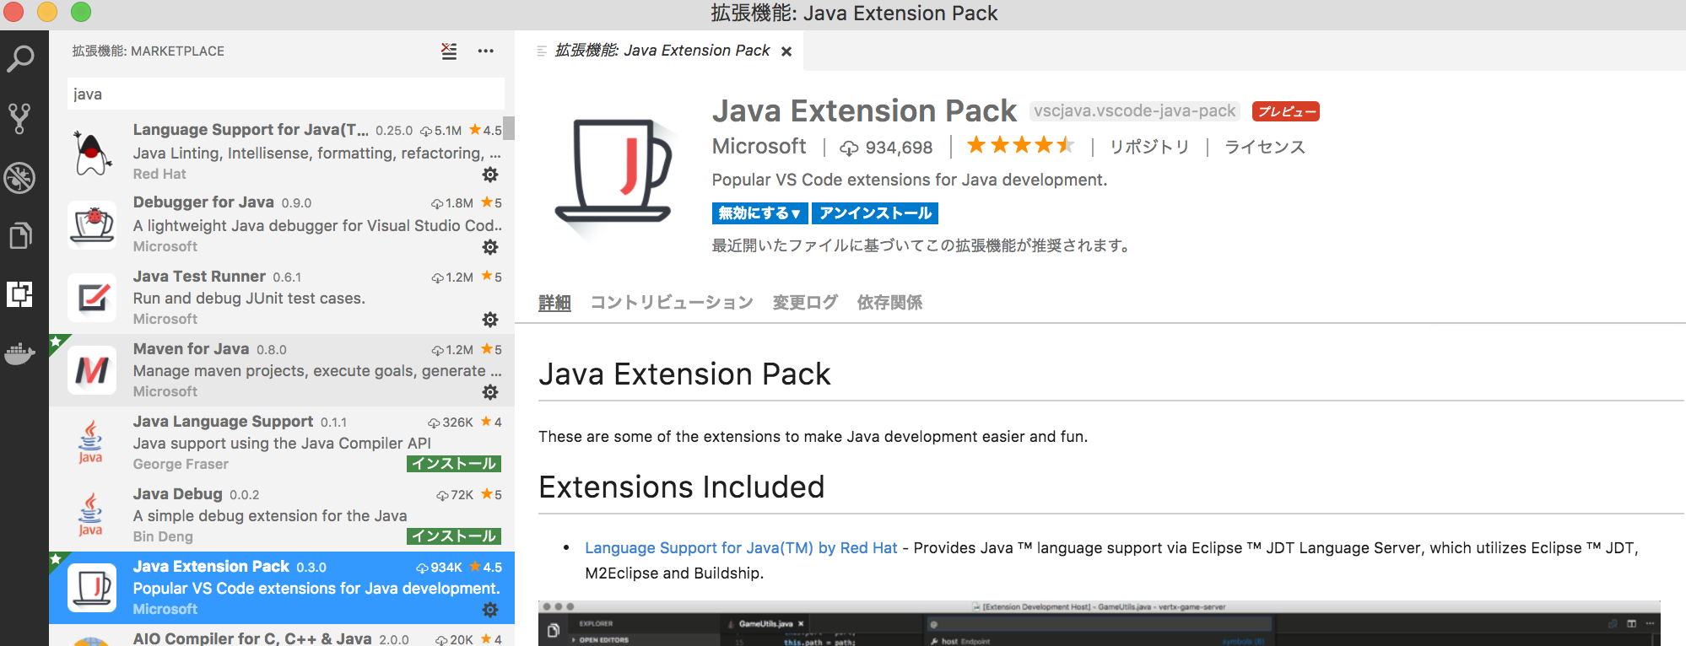
Task: Install Java Debug by Bin Deng
Action: click(x=454, y=536)
